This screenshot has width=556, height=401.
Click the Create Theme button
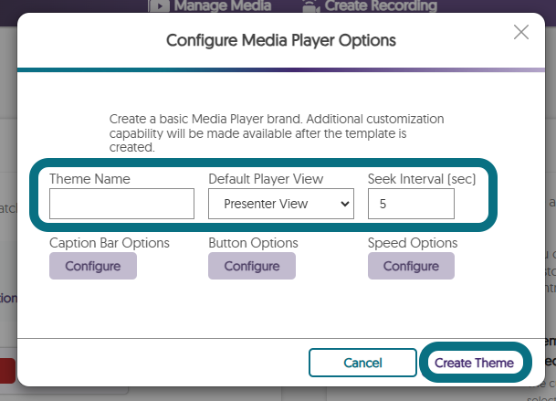[475, 363]
